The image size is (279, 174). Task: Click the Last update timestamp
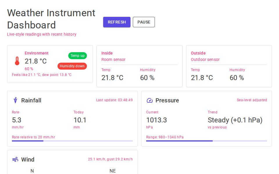(x=114, y=100)
